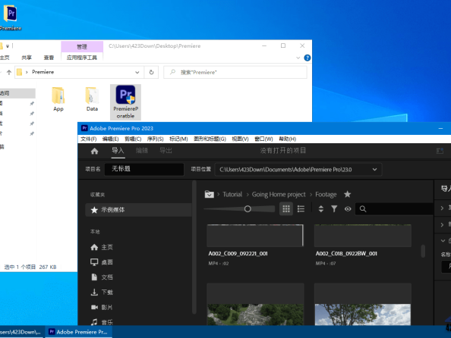The image size is (451, 338).
Task: Open the 视图(V) menu
Action: (240, 139)
